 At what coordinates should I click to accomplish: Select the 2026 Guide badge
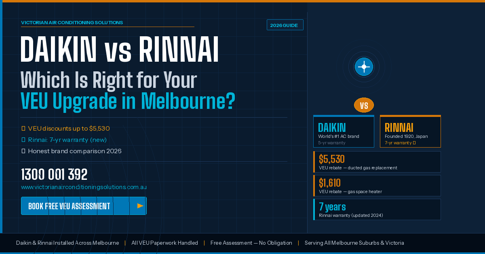tap(285, 25)
